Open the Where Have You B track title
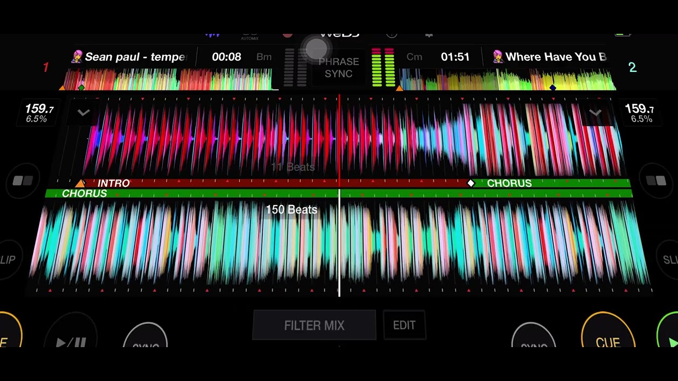The image size is (678, 381). click(556, 57)
